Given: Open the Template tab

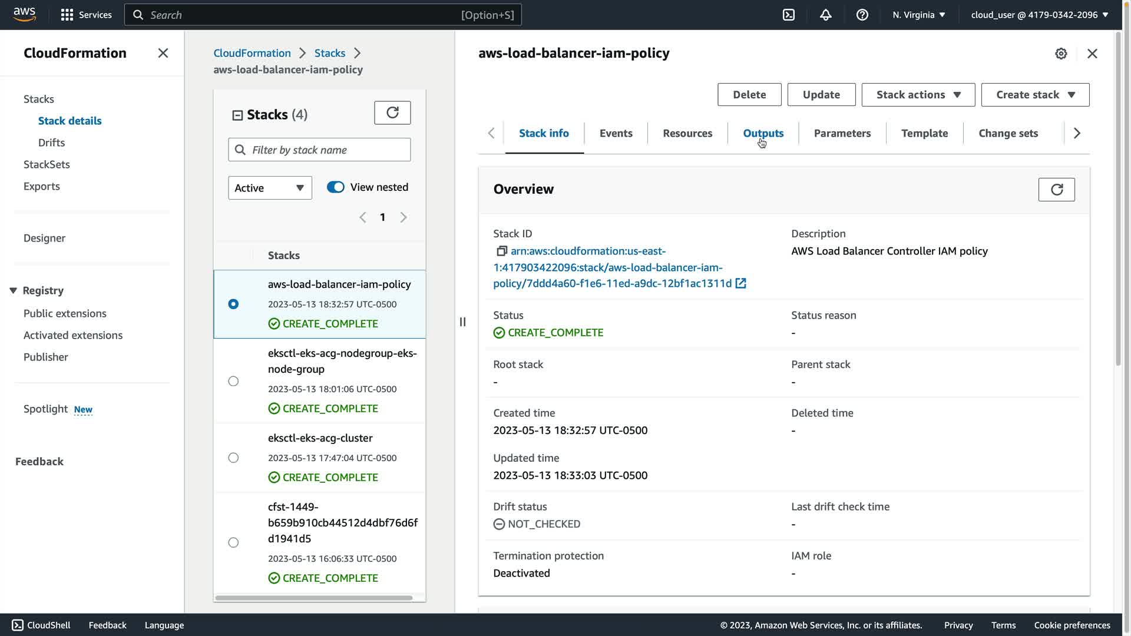Looking at the screenshot, I should (x=924, y=133).
